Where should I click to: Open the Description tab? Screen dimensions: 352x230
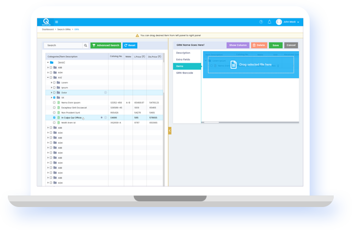pyautogui.click(x=183, y=53)
